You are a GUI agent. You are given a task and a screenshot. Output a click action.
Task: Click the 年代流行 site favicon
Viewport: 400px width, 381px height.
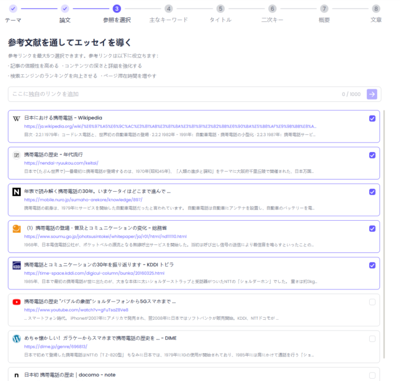tap(17, 155)
